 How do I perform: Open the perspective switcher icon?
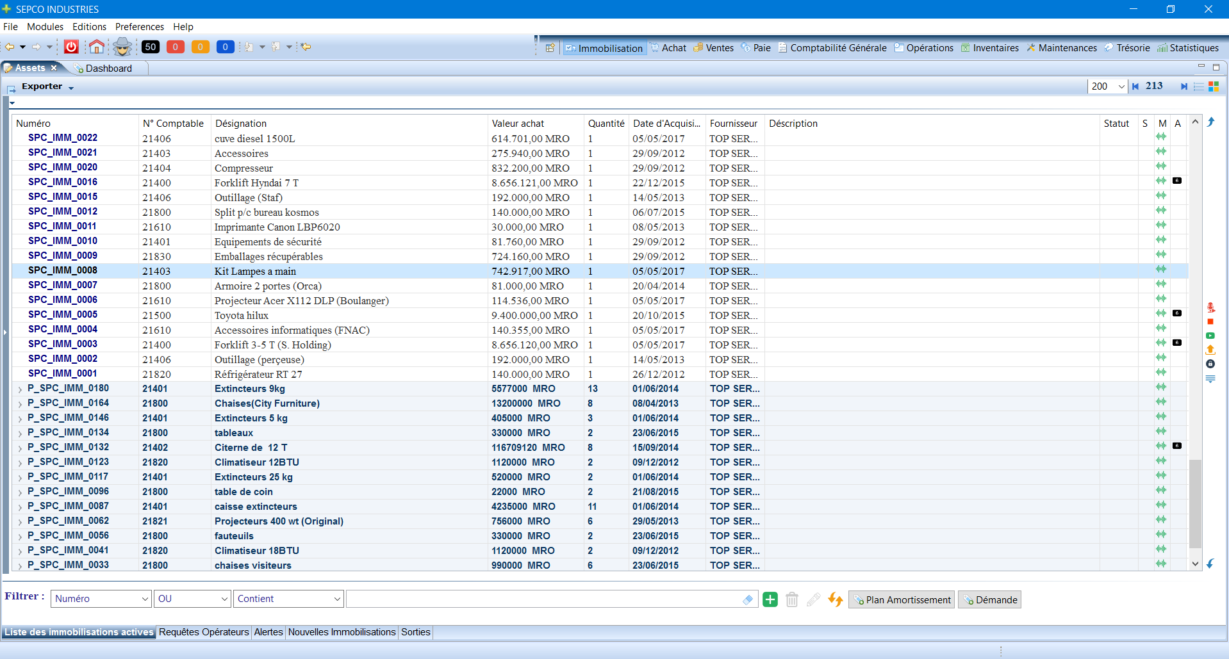tap(550, 48)
